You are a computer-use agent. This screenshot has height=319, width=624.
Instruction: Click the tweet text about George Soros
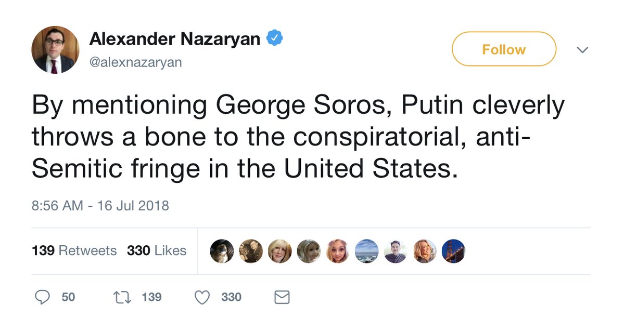298,136
